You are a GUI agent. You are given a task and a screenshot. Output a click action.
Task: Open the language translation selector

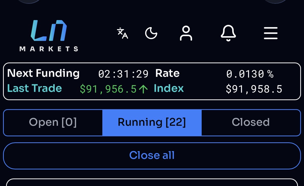tap(123, 33)
